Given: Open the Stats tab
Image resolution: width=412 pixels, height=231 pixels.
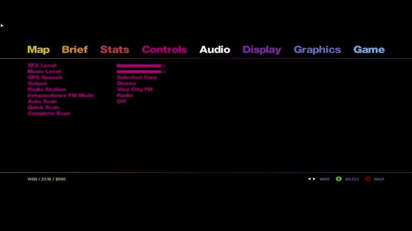Looking at the screenshot, I should click(x=115, y=49).
